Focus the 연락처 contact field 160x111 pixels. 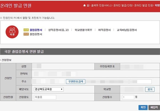pyautogui.click(x=96, y=74)
